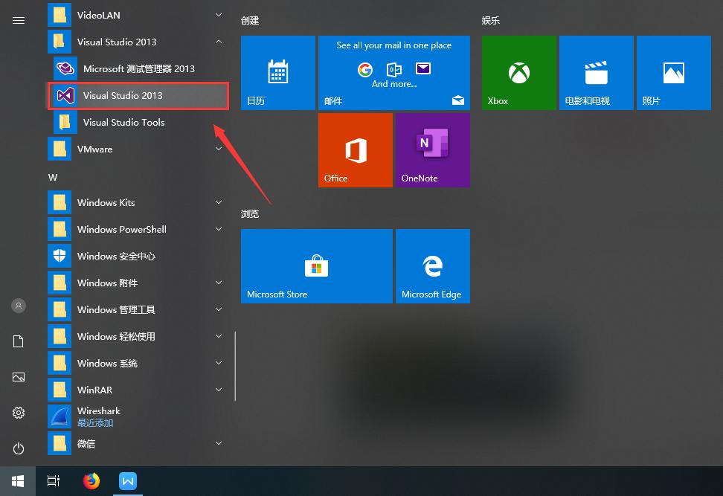
Task: Collapse the Visual Studio 2013 group
Action: [x=218, y=42]
